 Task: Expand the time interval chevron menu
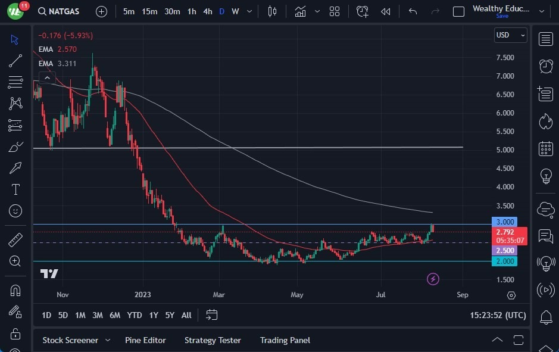(249, 11)
